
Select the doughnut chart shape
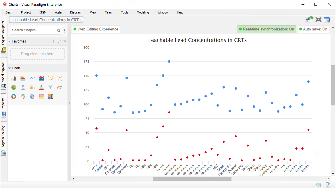14,97
